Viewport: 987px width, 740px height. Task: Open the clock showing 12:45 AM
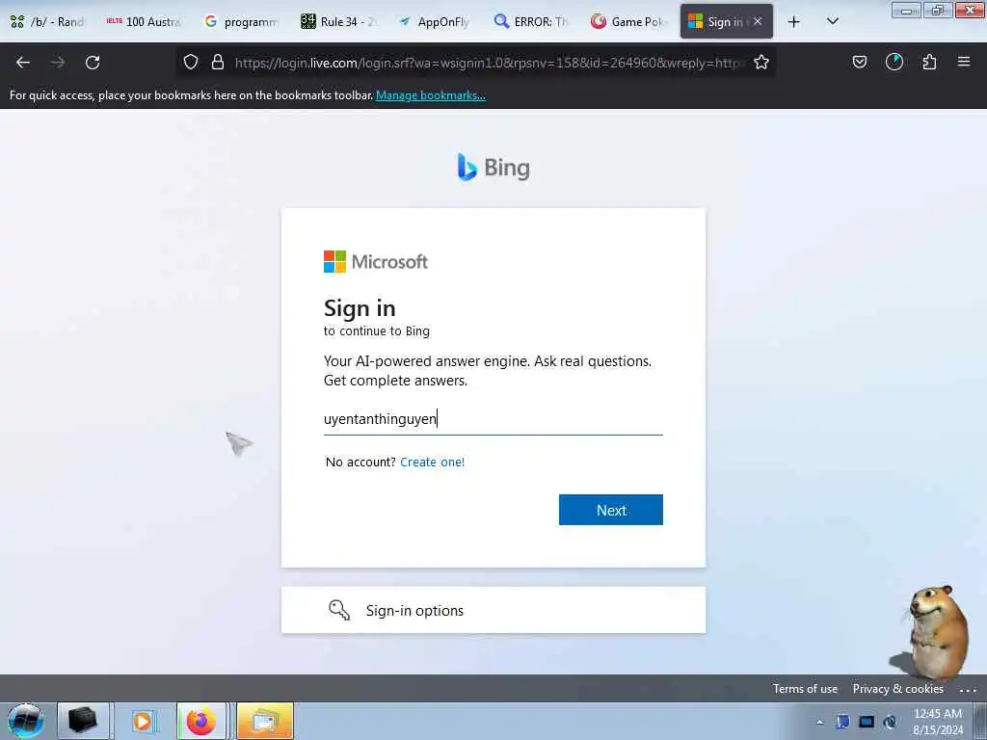[x=937, y=722]
